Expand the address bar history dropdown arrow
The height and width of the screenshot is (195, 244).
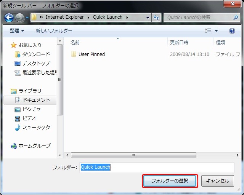point(148,18)
